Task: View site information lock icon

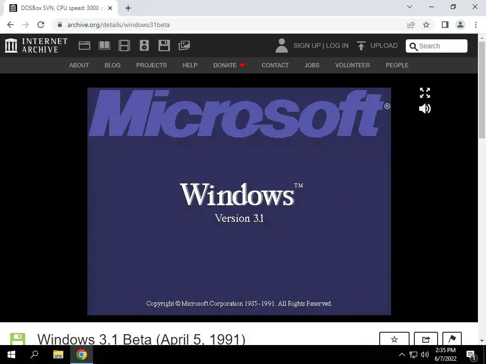Action: point(60,25)
